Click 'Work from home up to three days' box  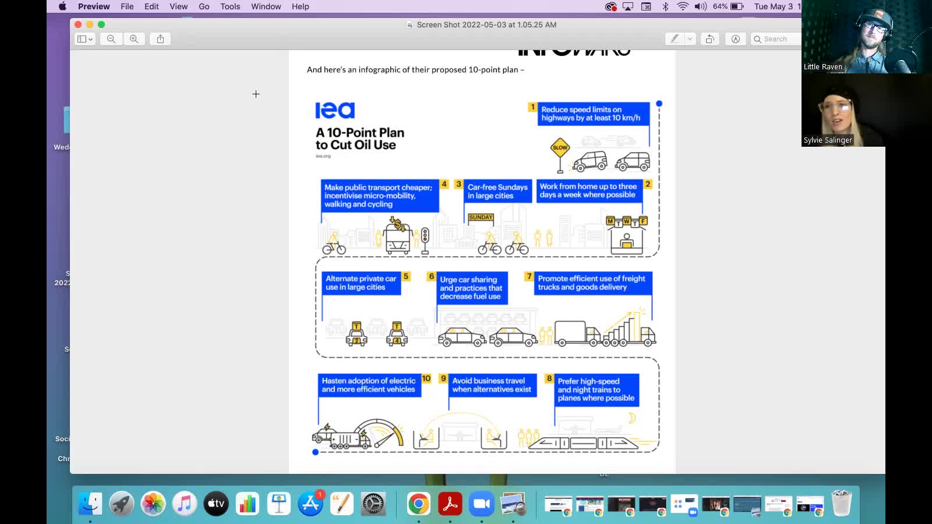589,191
